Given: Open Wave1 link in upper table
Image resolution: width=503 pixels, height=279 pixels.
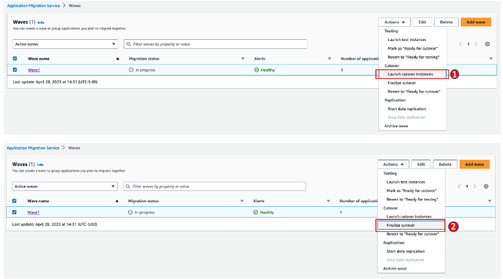Looking at the screenshot, I should pos(34,70).
